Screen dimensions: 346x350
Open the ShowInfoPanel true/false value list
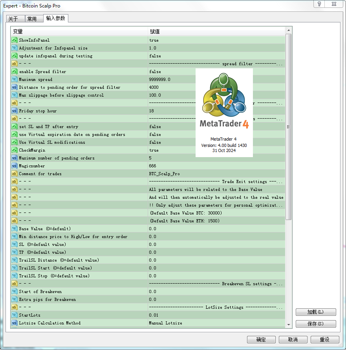coord(216,40)
